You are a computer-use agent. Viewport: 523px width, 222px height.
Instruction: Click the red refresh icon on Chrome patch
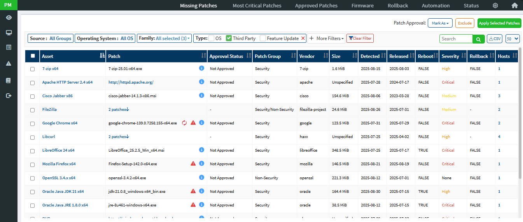(184, 123)
